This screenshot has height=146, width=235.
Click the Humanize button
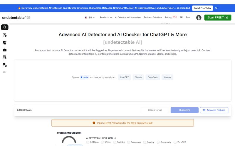coord(184,110)
